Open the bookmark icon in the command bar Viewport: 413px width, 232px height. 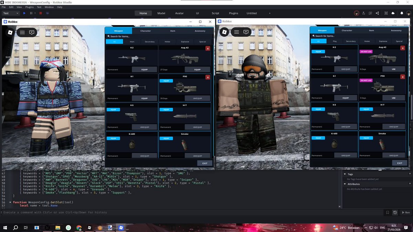[x=388, y=212]
